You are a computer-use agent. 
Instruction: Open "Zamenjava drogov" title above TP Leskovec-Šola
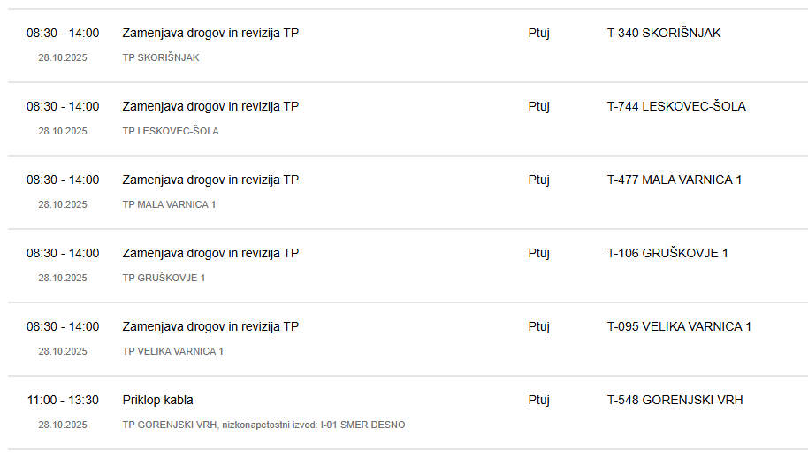click(x=210, y=107)
